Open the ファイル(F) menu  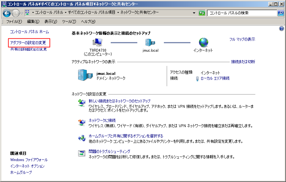tap(14, 22)
